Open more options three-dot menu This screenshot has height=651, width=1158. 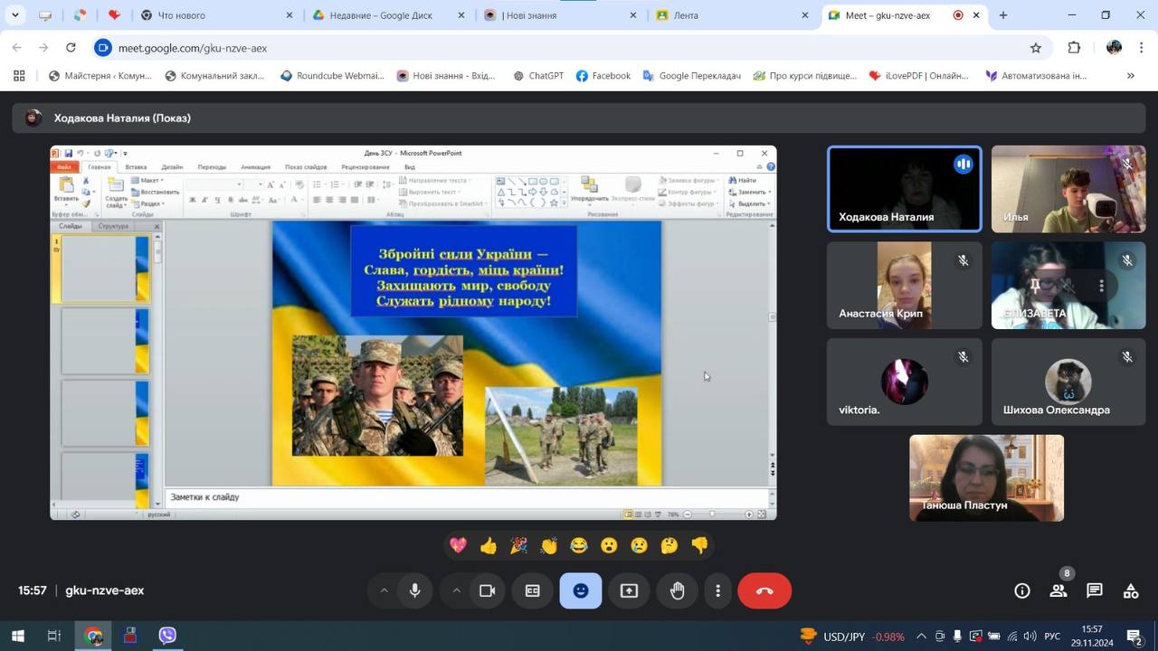(x=717, y=590)
